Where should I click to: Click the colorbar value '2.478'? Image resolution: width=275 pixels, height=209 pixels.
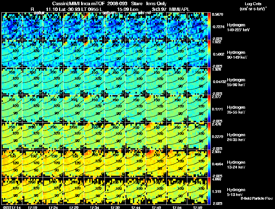click(x=217, y=124)
